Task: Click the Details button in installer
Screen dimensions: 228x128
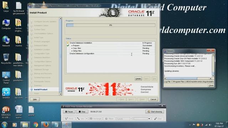Action: (x=138, y=79)
